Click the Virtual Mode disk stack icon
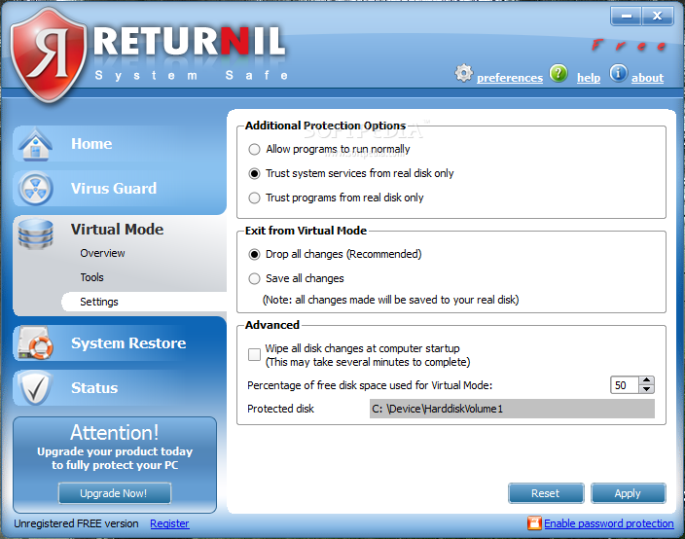 (x=35, y=234)
